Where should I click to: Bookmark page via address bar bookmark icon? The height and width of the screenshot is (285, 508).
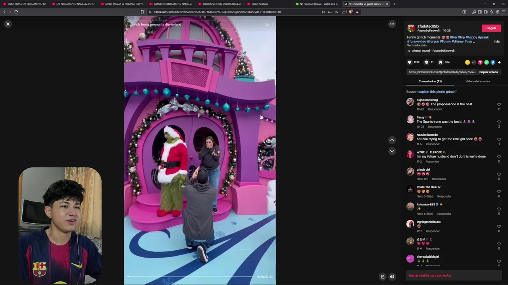(142, 12)
